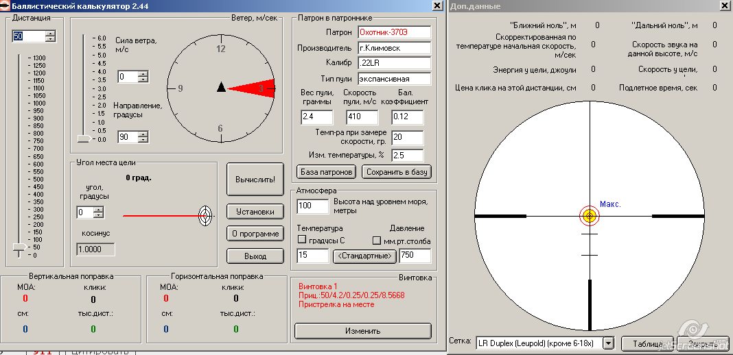This screenshot has width=733, height=355.
Task: Click the Таблица button
Action: tap(647, 343)
